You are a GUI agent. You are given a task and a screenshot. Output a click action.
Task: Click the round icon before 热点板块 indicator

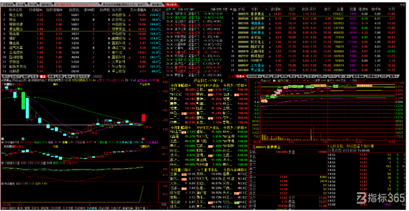2,183
